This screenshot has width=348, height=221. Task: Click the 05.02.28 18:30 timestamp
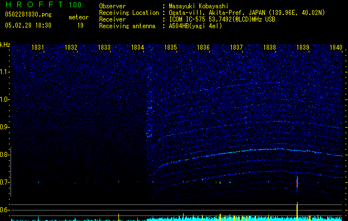28,25
